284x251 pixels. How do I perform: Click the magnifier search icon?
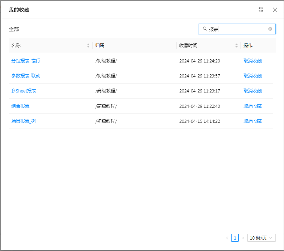(x=205, y=29)
